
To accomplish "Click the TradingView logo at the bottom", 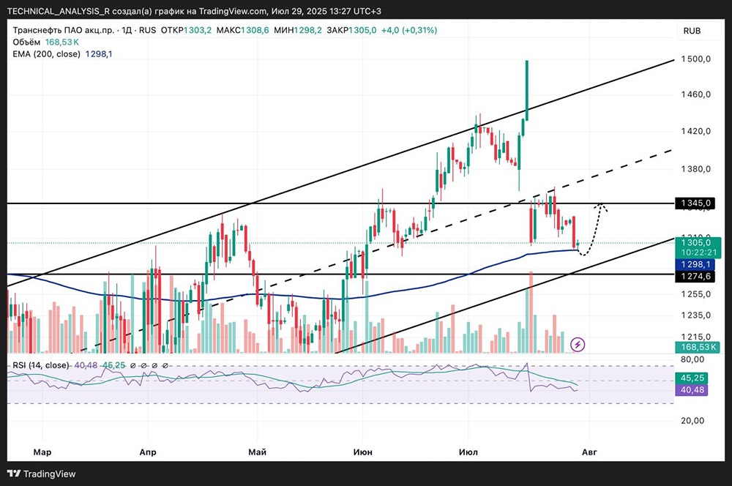I will pyautogui.click(x=42, y=474).
